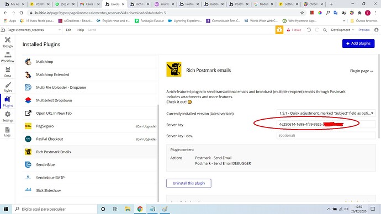
Task: Click PayPal Checkout Can Upgrade label
Action: tap(146, 139)
